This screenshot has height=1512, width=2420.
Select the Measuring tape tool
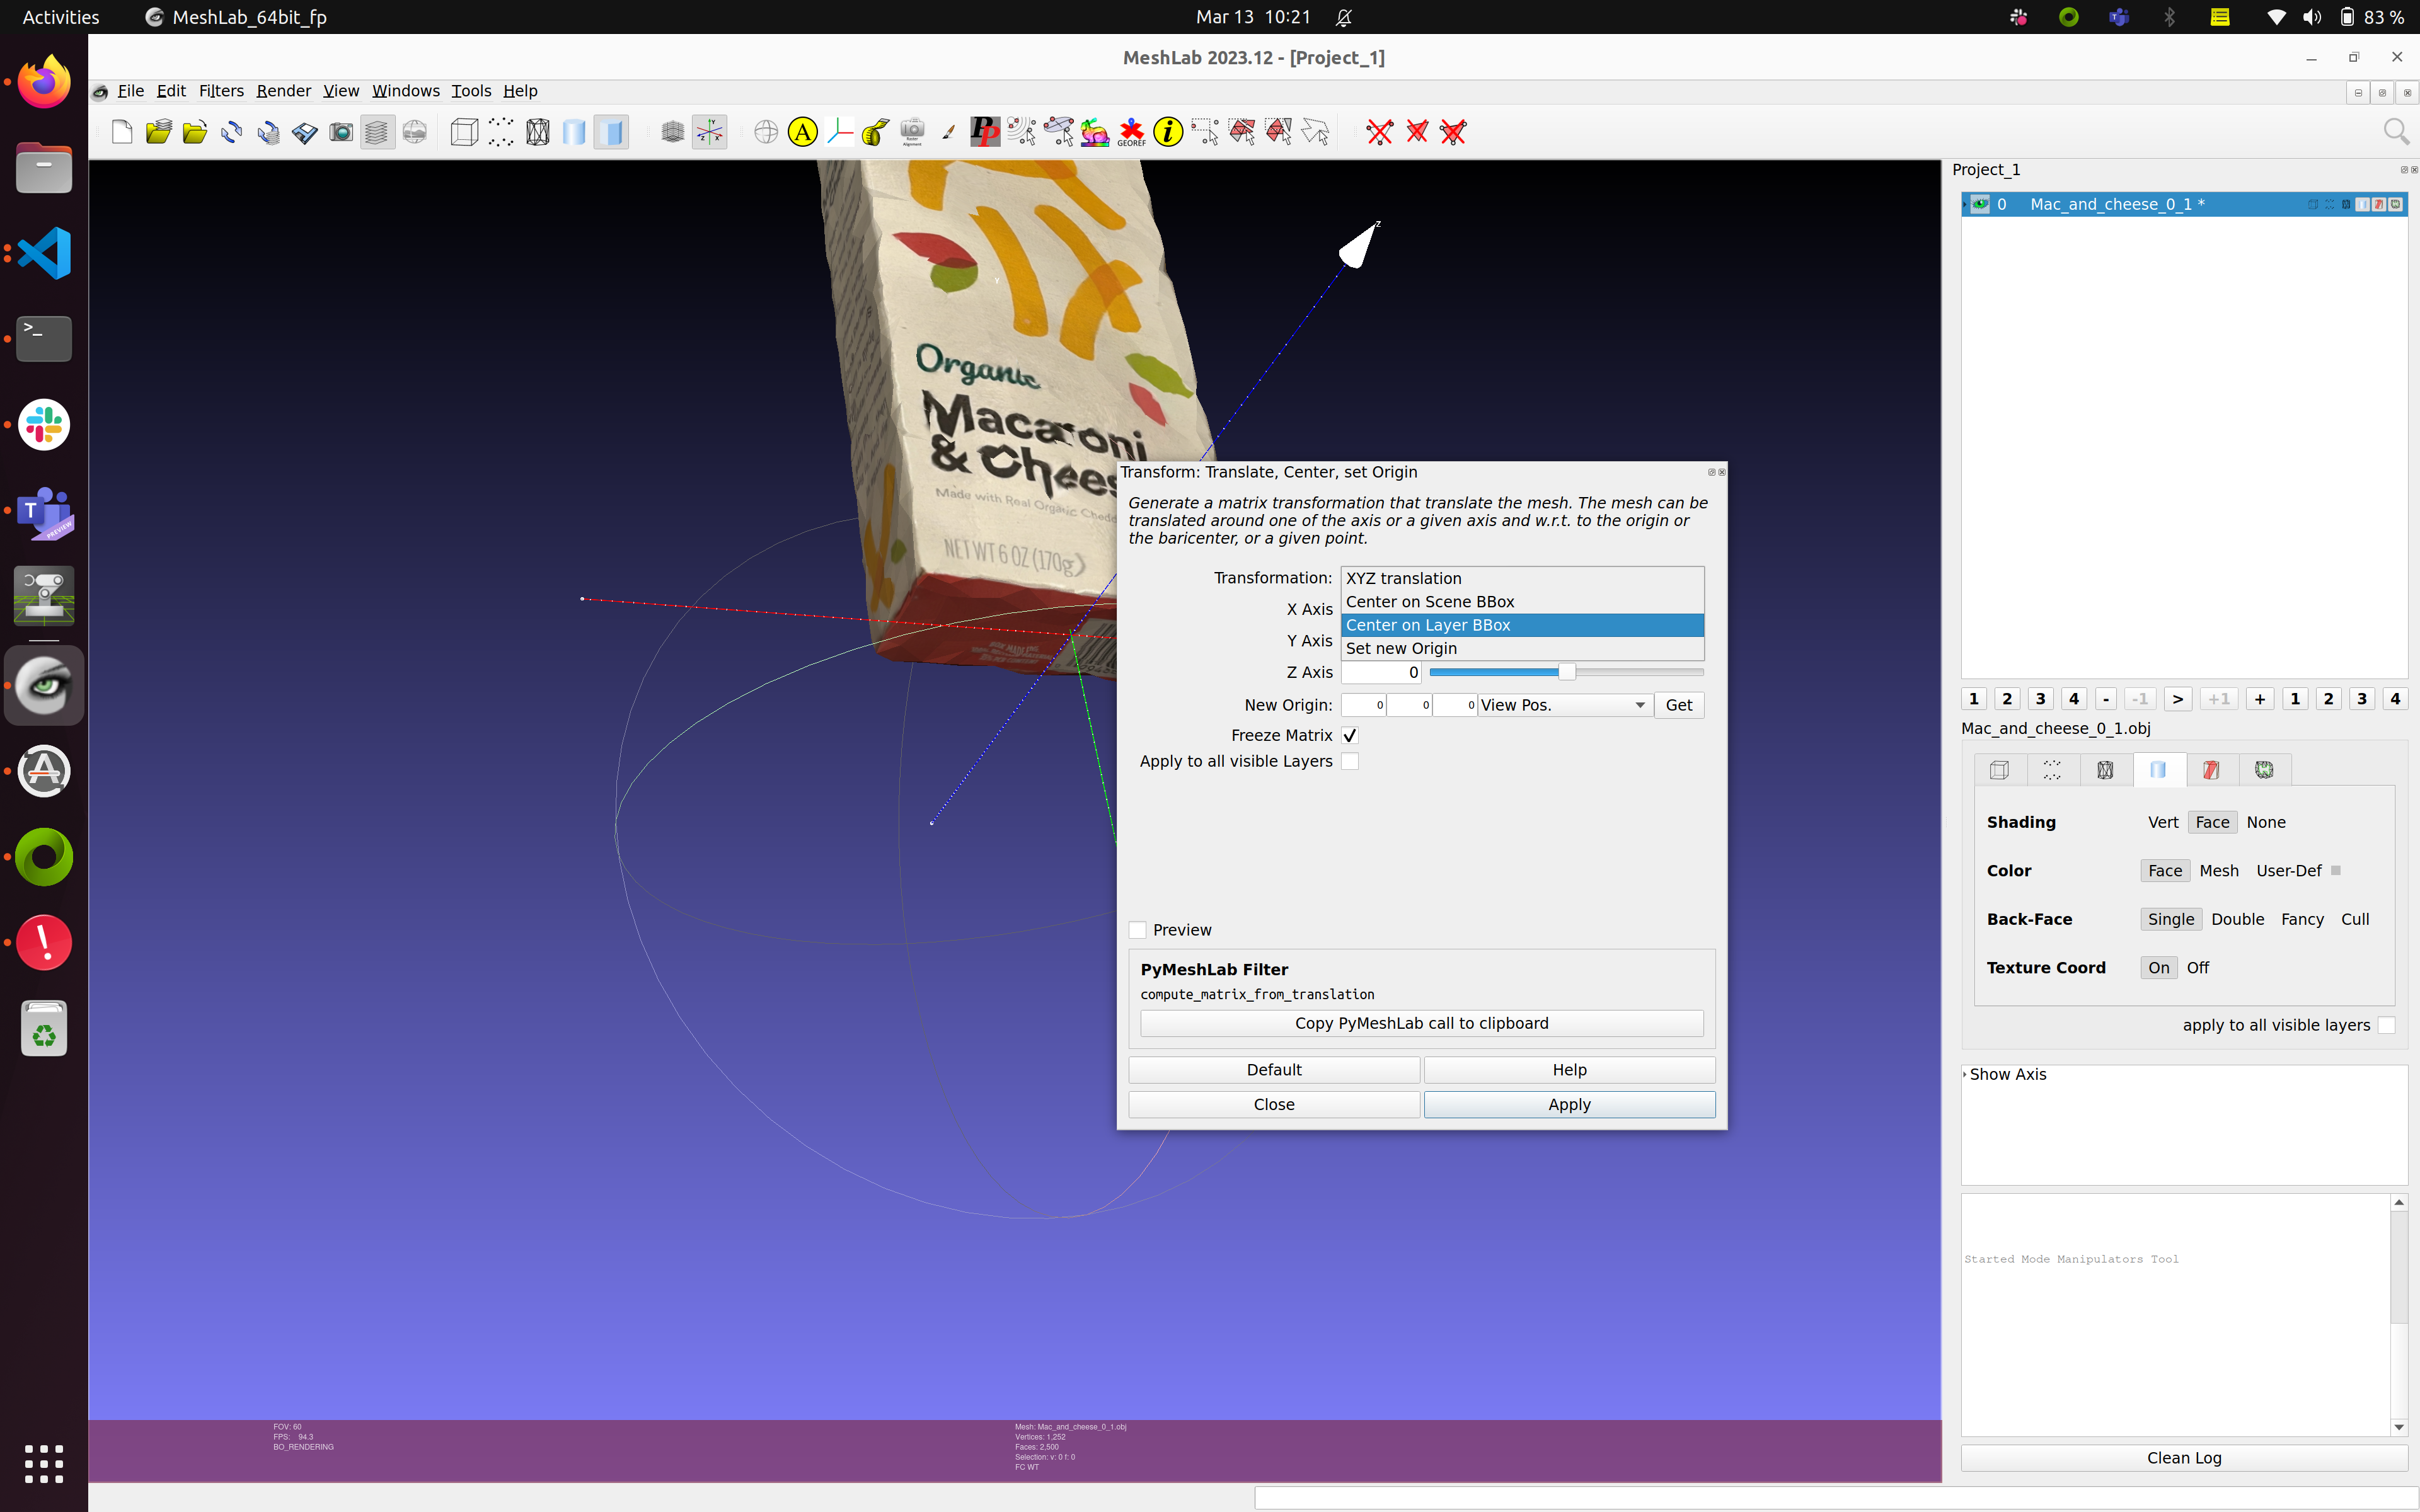[x=875, y=132]
